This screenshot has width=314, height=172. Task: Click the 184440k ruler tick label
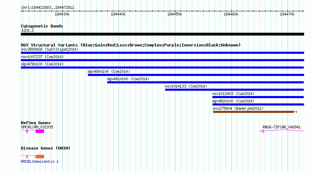[118, 14]
